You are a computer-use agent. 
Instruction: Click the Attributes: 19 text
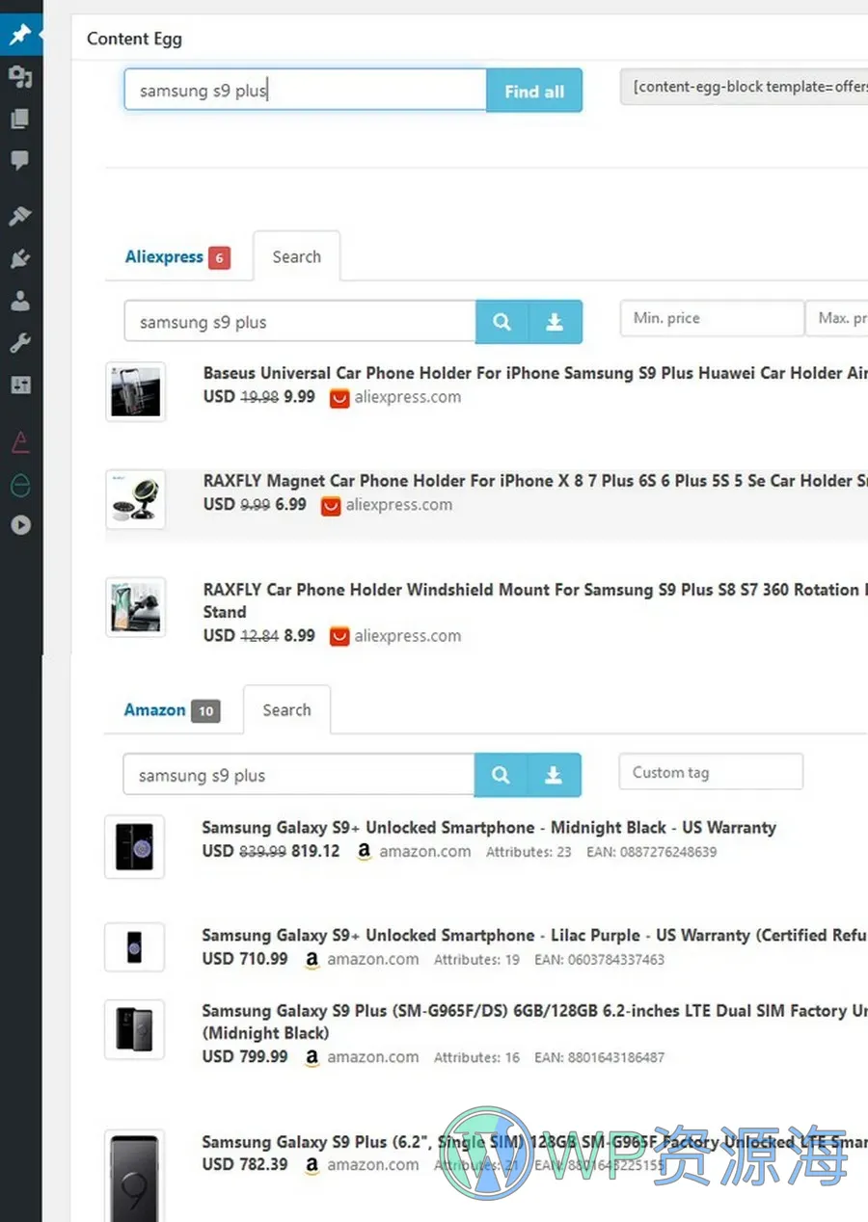click(x=476, y=960)
